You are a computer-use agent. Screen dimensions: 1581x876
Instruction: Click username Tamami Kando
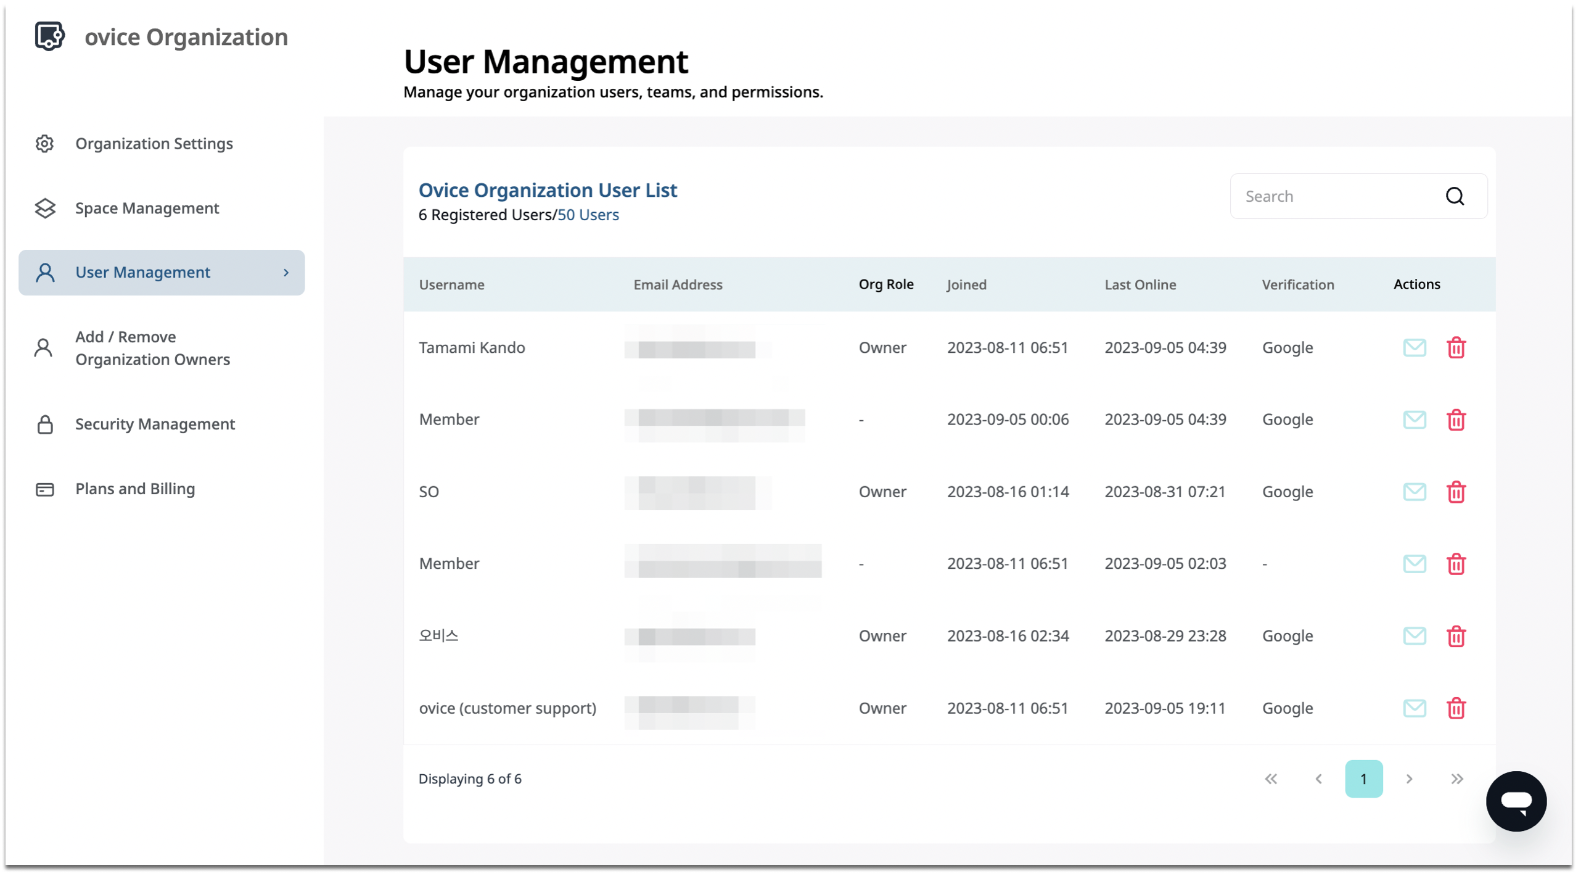click(x=472, y=348)
